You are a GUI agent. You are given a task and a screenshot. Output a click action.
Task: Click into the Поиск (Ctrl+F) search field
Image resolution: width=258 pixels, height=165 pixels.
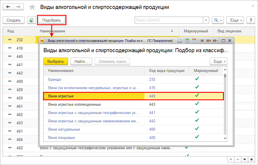click(x=169, y=20)
